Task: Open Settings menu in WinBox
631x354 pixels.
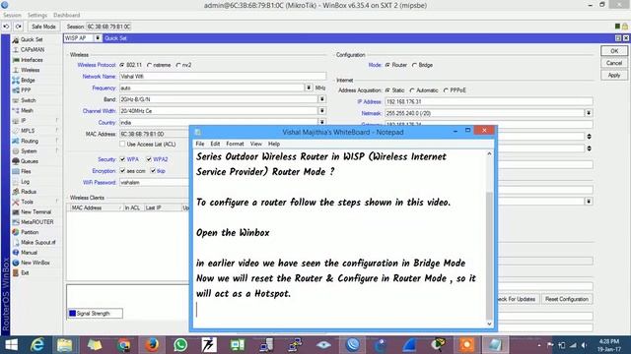Action: point(37,16)
